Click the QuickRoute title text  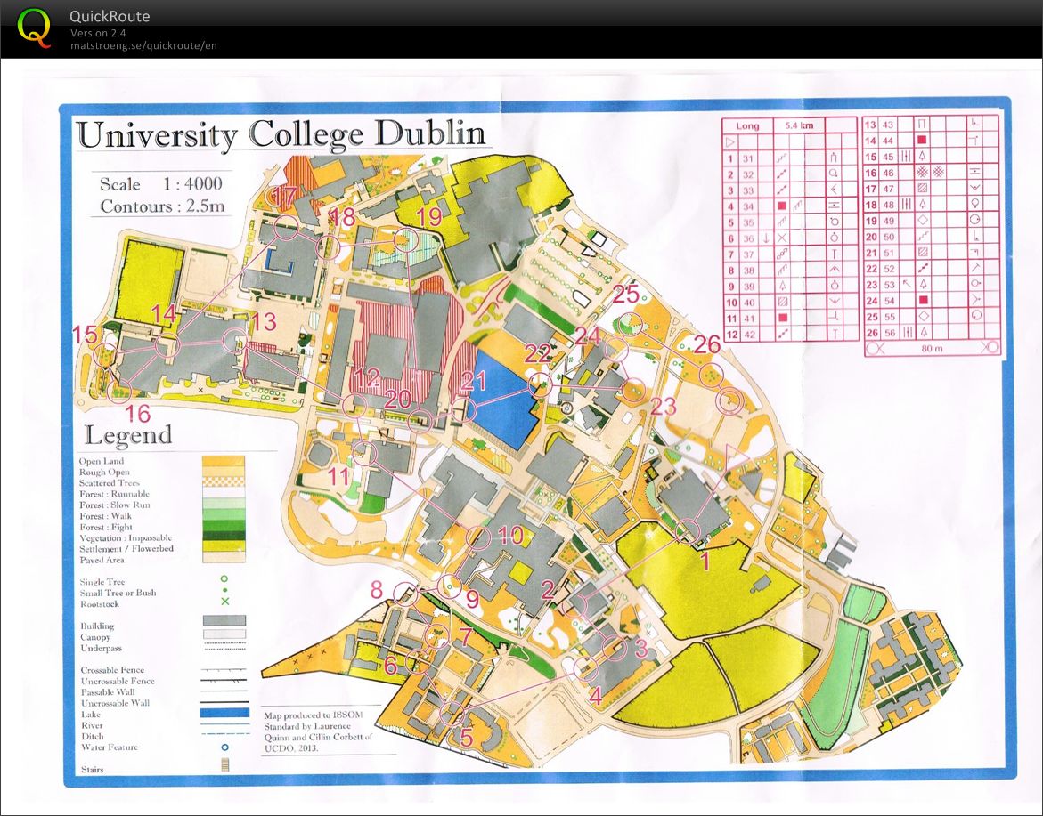110,17
